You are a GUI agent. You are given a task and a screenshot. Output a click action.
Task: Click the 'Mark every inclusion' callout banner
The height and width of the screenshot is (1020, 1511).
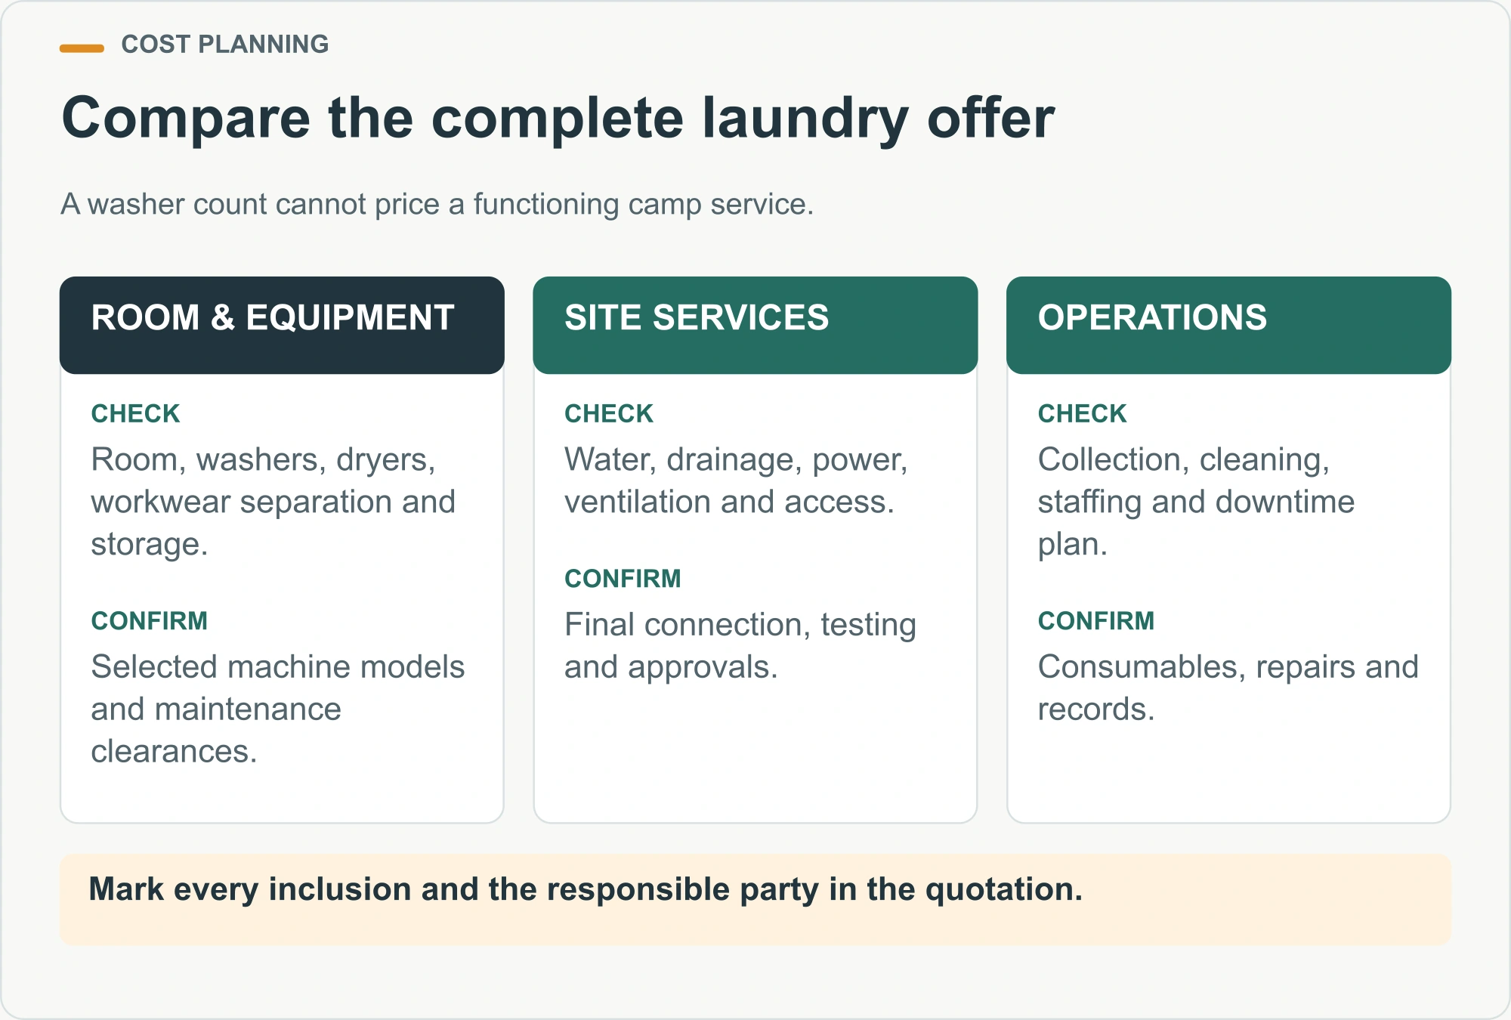(755, 899)
